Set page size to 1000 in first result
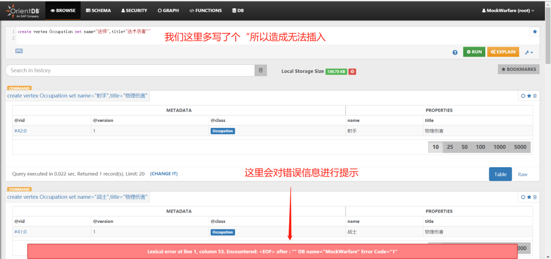The height and width of the screenshot is (259, 551). pos(499,147)
